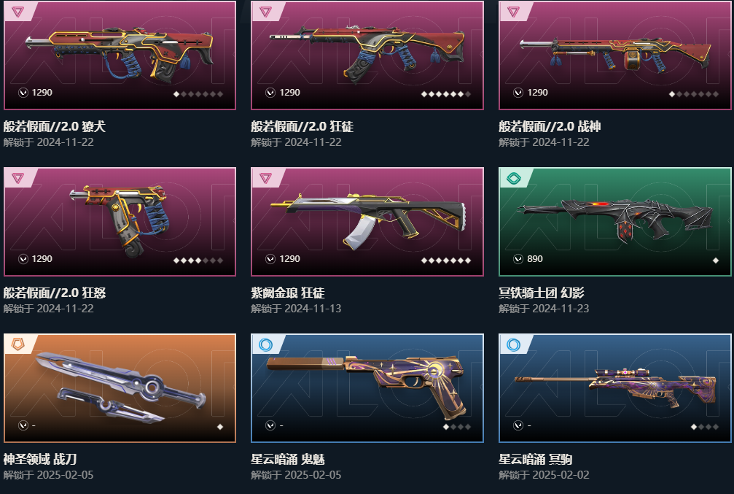The height and width of the screenshot is (494, 734).
Task: Click the 星云暗涌 鬼魅 title text
Action: [x=288, y=459]
